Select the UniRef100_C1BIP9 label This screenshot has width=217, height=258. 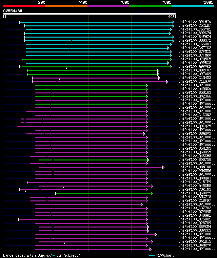[195, 182]
